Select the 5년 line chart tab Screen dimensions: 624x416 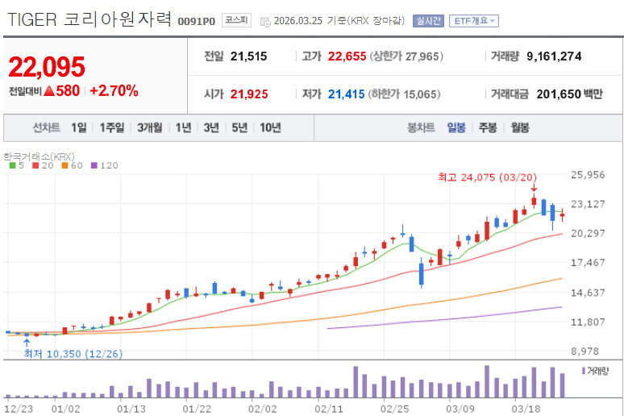[x=239, y=128]
